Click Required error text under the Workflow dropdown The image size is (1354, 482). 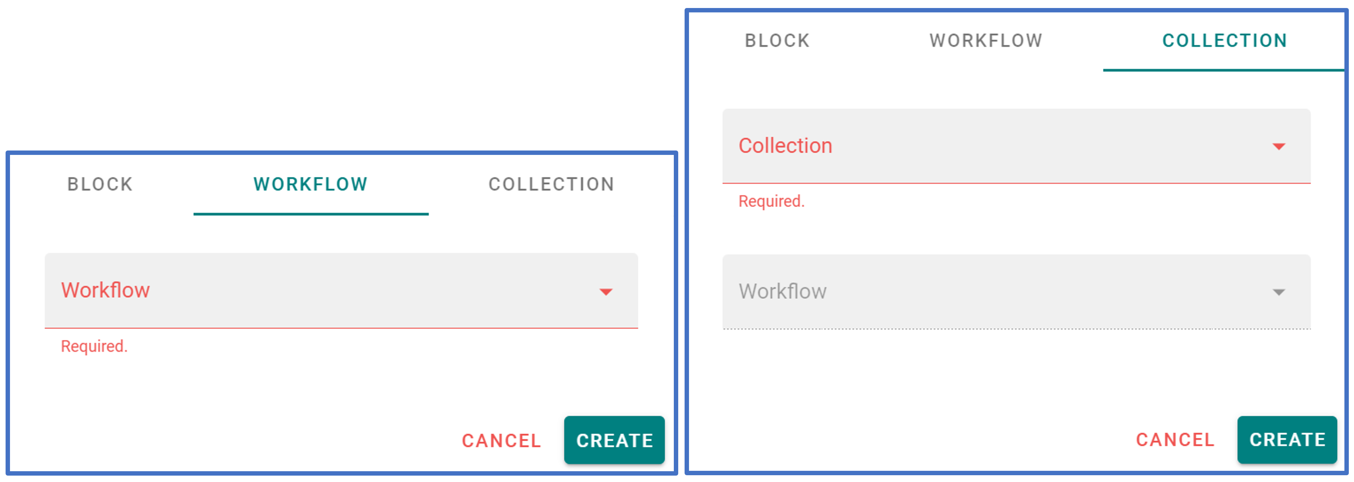click(x=94, y=346)
